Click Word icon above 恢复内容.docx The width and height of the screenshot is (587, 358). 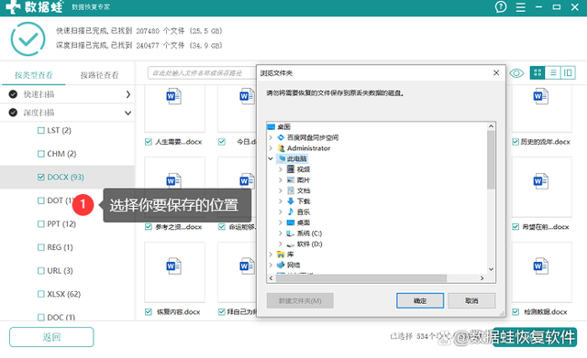(173, 266)
